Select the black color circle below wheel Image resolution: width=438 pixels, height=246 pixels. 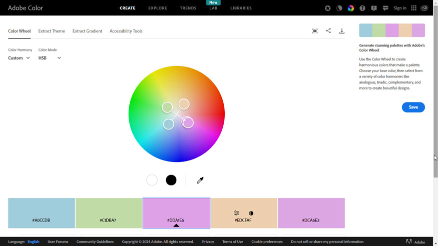(x=171, y=180)
